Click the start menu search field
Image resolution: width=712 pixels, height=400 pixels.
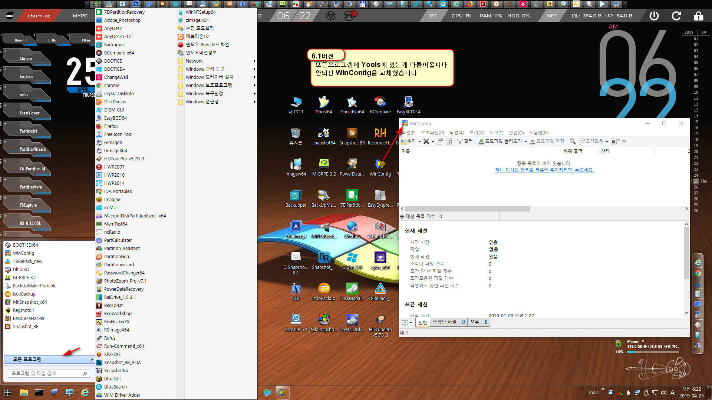pos(48,373)
